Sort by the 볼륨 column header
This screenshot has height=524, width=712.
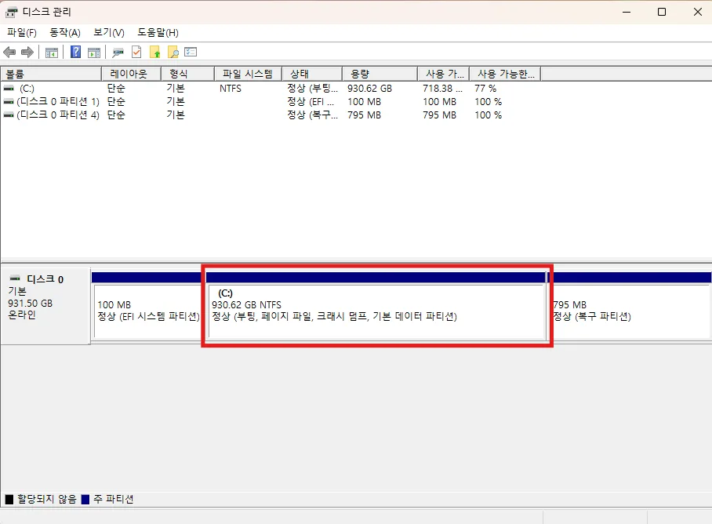tap(51, 74)
